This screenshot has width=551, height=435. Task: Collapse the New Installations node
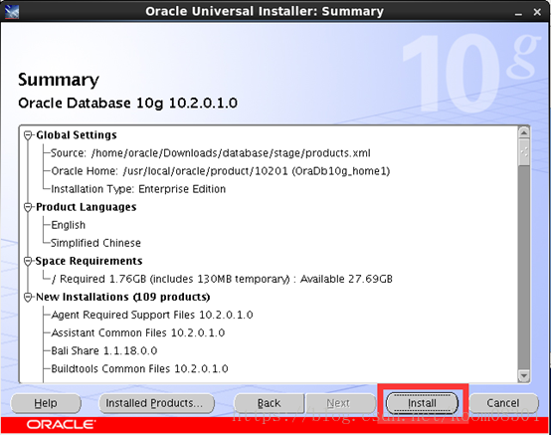pos(28,298)
